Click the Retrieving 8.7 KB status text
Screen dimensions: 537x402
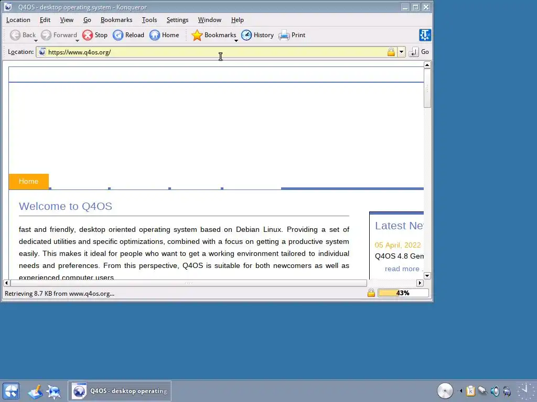[60, 294]
